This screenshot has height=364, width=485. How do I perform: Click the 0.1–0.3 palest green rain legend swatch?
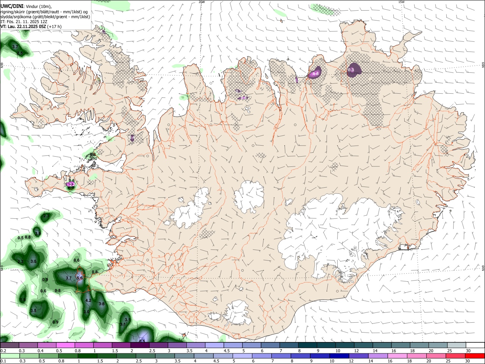coord(10,356)
